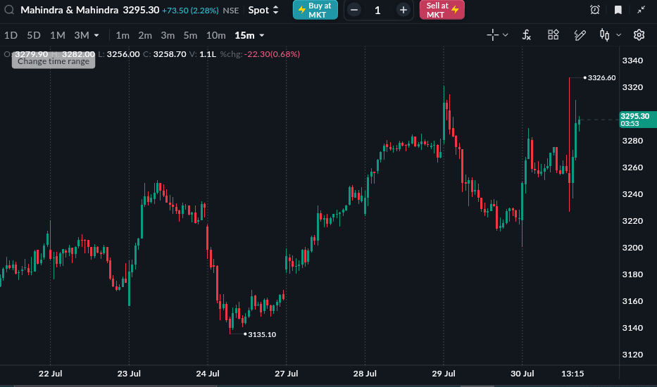Select the crosshair cursor tool

coord(493,35)
